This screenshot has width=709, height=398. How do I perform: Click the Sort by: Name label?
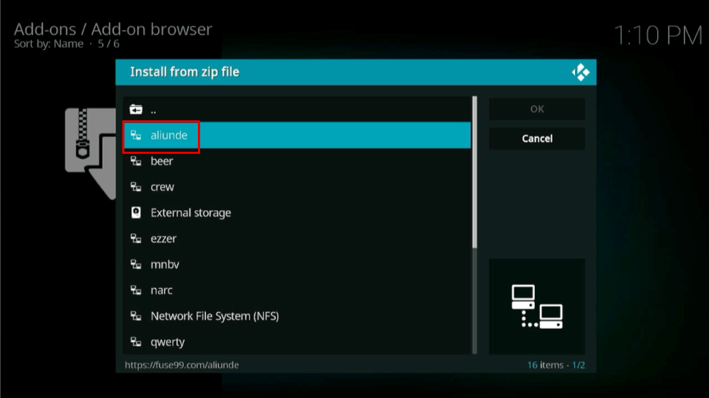click(49, 43)
